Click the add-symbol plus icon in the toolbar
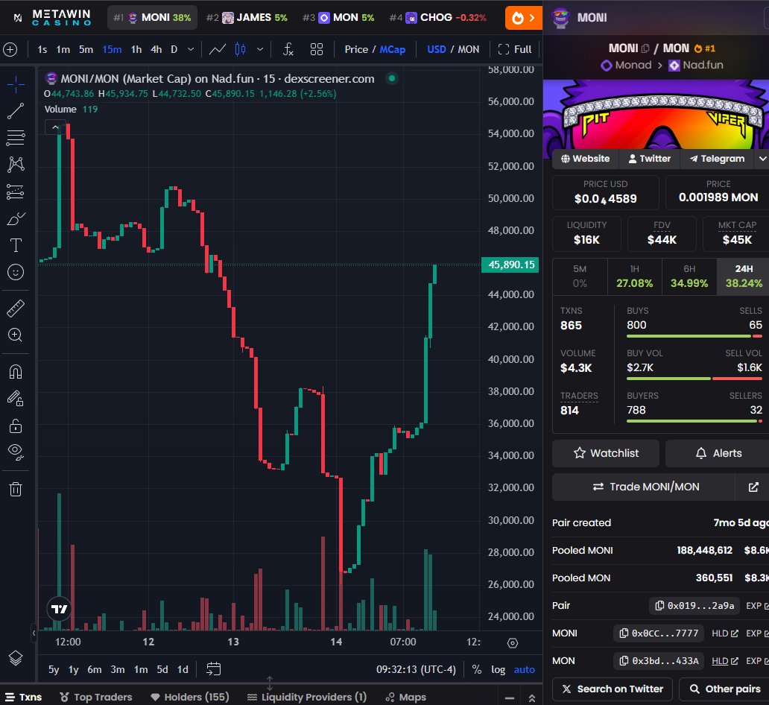This screenshot has width=769, height=705. tap(10, 49)
